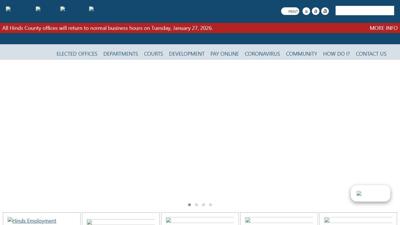
Task: Choose the largest text size 'a' button
Action: (x=325, y=11)
